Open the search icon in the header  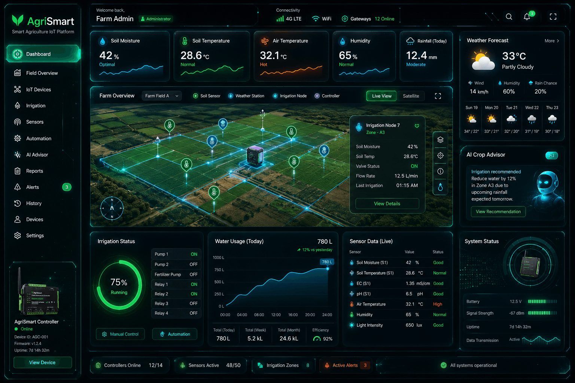click(x=509, y=17)
